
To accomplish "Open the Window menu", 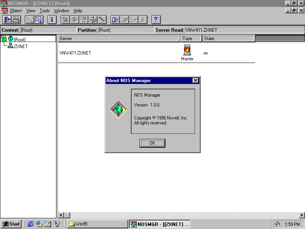I will (x=61, y=11).
